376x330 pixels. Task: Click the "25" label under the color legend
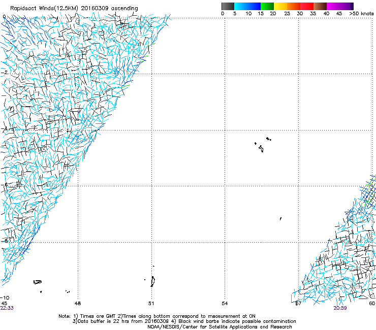pos(287,13)
